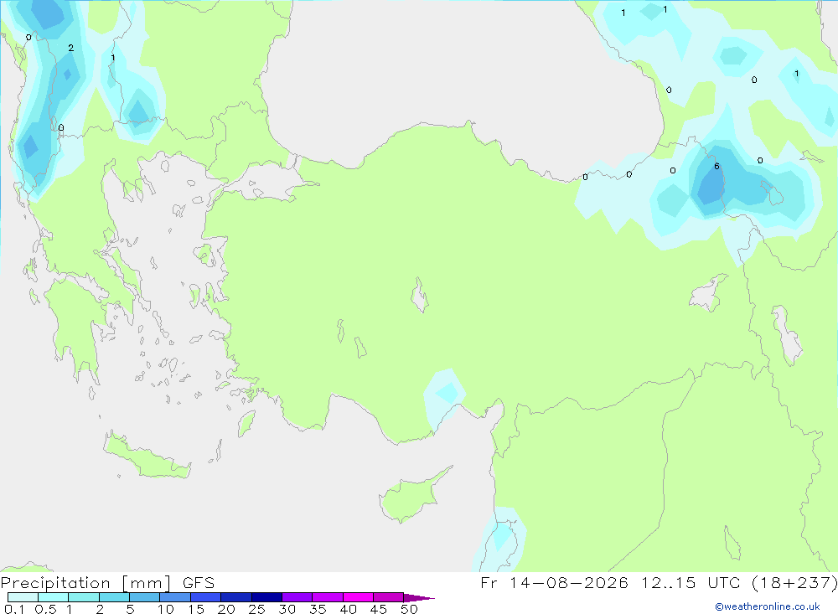Click the '30' legend scale label
Viewport: 838px width, 614px height.
click(287, 609)
